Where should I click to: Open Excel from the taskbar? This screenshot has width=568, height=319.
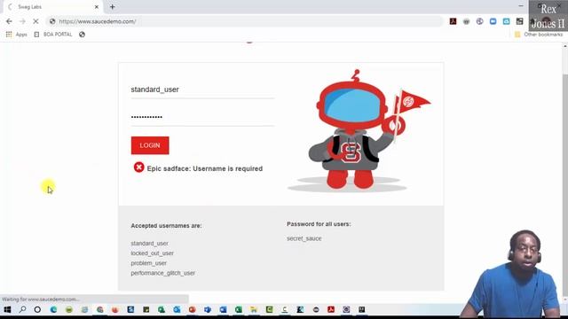point(239,309)
